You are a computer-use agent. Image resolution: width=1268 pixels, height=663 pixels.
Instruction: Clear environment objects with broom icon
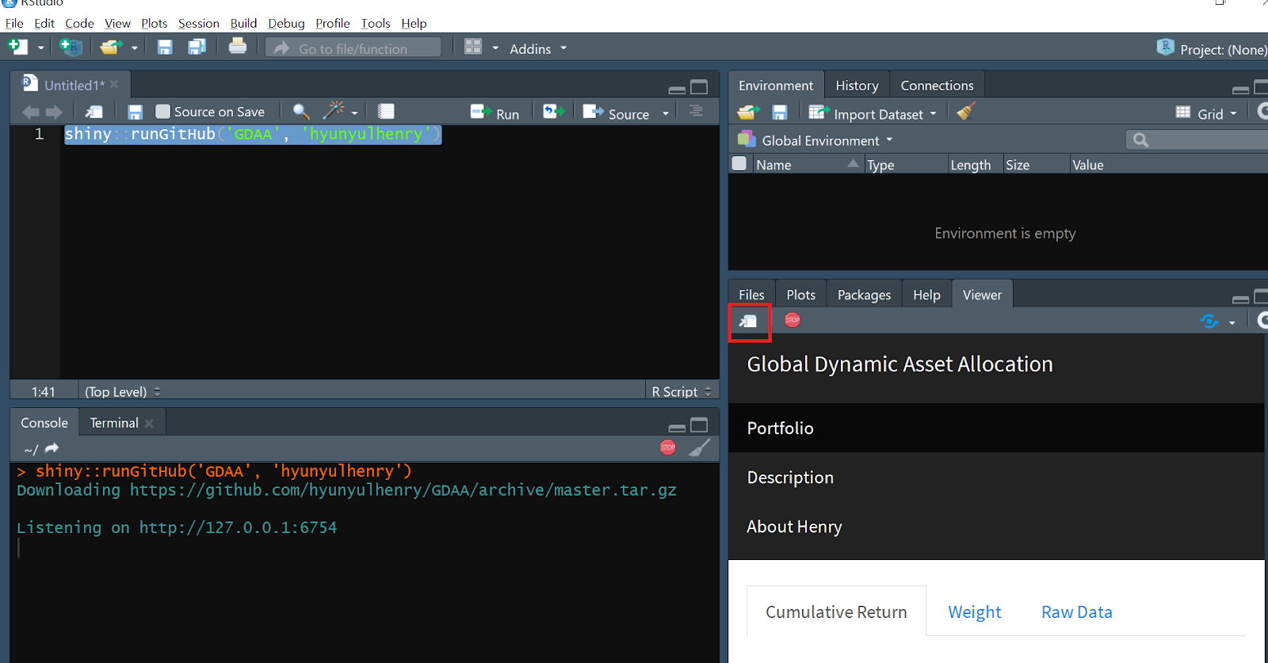[x=965, y=112]
